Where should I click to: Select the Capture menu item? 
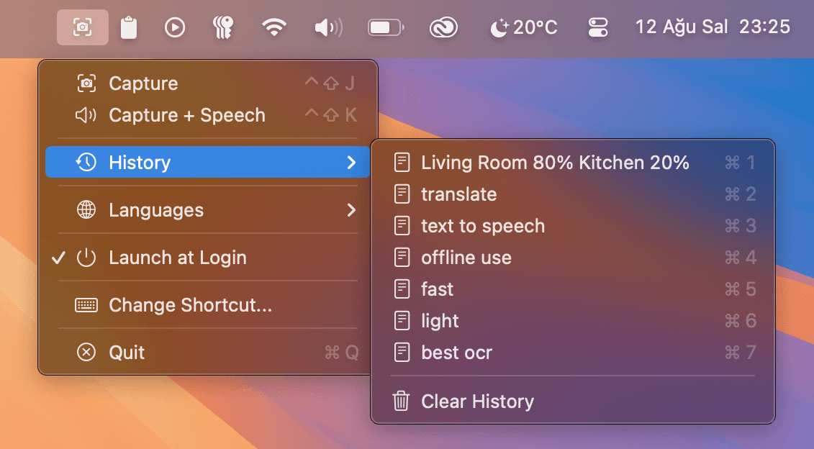pos(143,83)
